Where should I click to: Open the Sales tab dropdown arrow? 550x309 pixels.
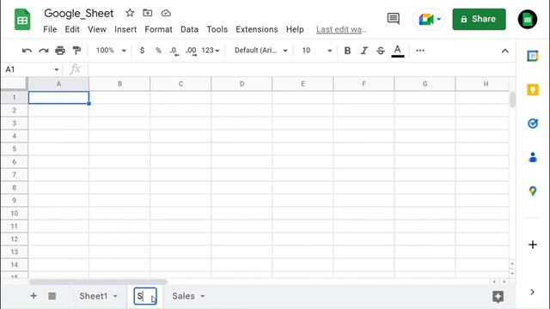pos(203,296)
